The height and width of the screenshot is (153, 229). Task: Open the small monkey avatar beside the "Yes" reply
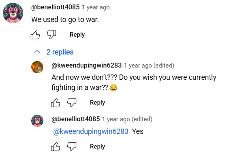(x=37, y=121)
